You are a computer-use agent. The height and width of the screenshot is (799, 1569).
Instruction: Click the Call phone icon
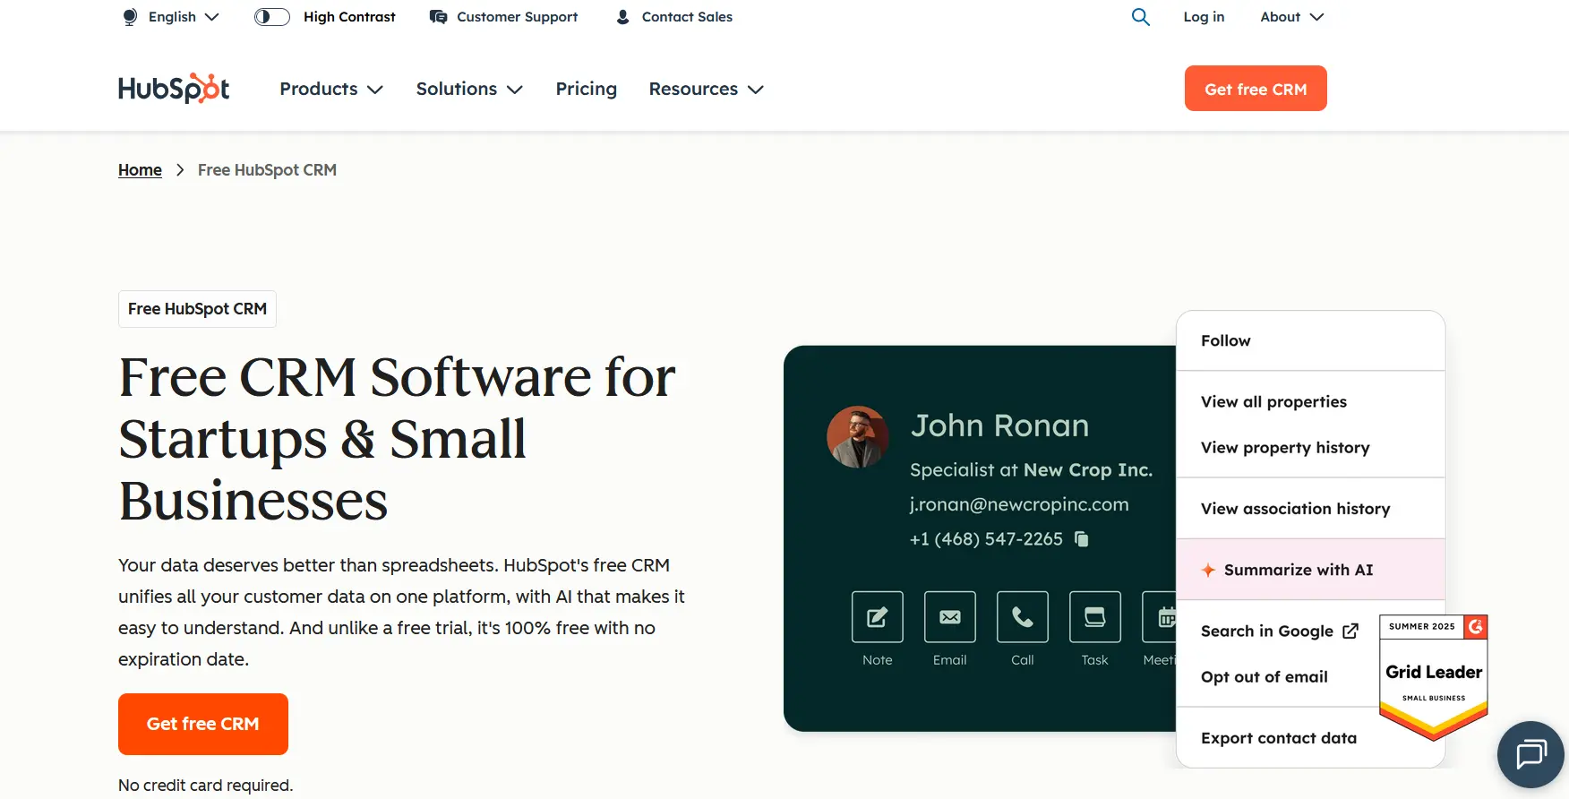coord(1023,616)
